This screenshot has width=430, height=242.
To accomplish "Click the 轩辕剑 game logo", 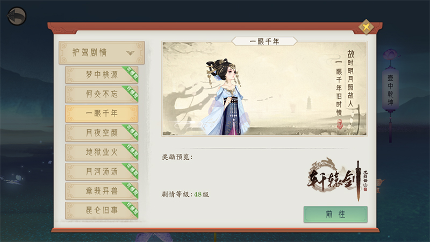I will click(x=338, y=179).
